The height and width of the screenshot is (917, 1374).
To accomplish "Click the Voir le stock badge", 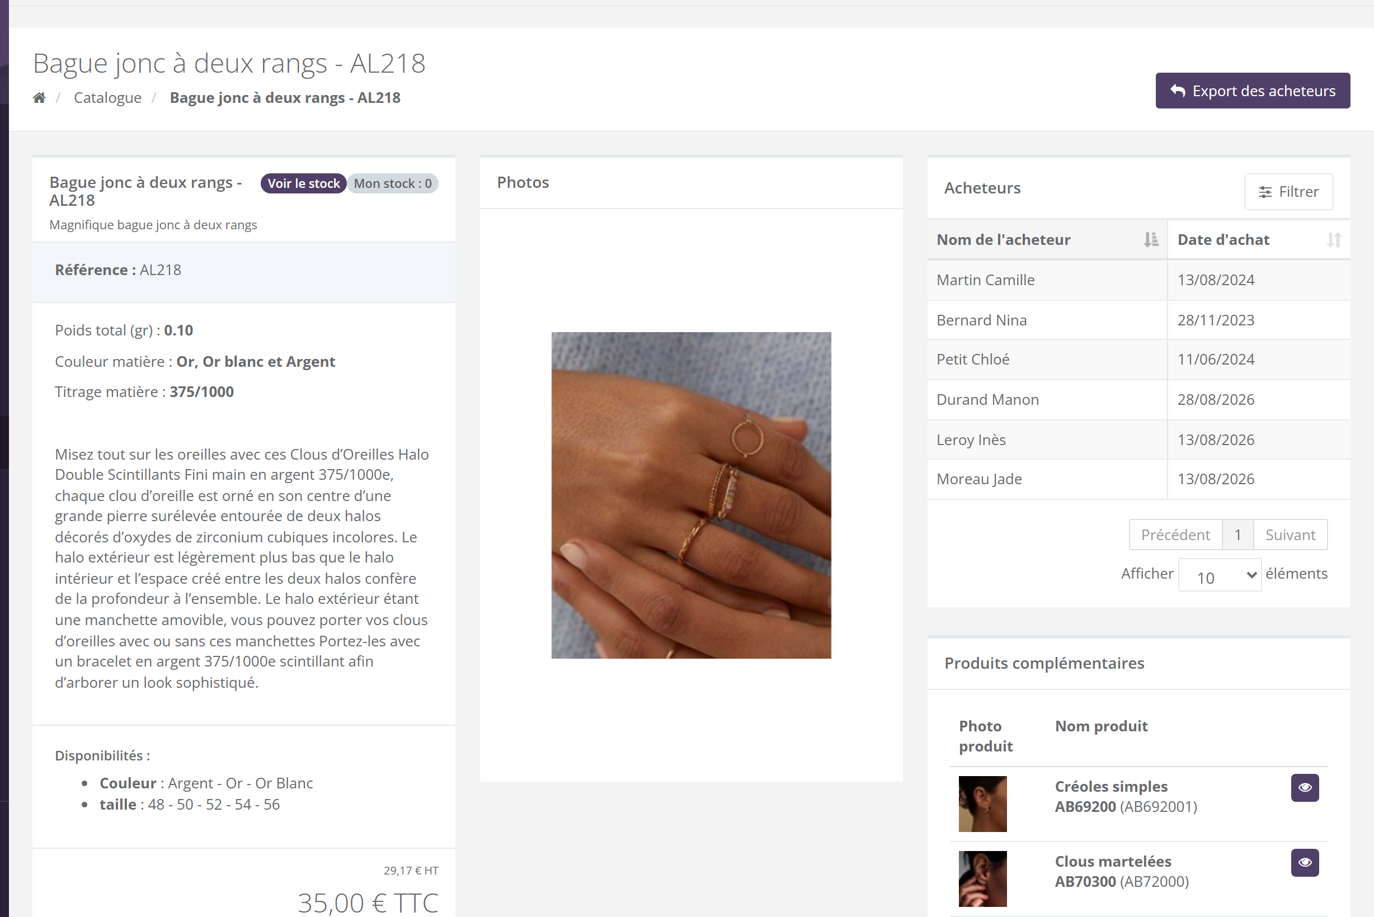I will 303,183.
